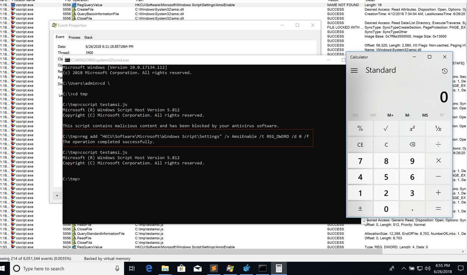
Task: Switch to the Event tab in Event Properties
Action: 60,37
